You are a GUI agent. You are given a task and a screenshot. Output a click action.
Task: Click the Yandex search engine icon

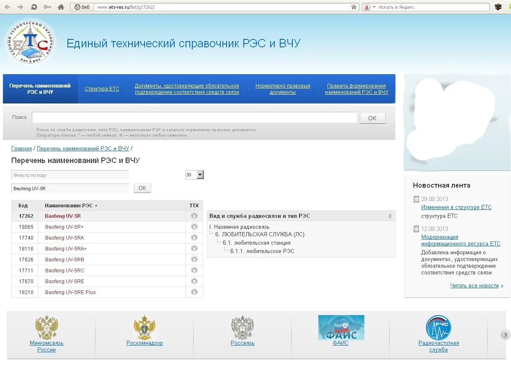[367, 7]
